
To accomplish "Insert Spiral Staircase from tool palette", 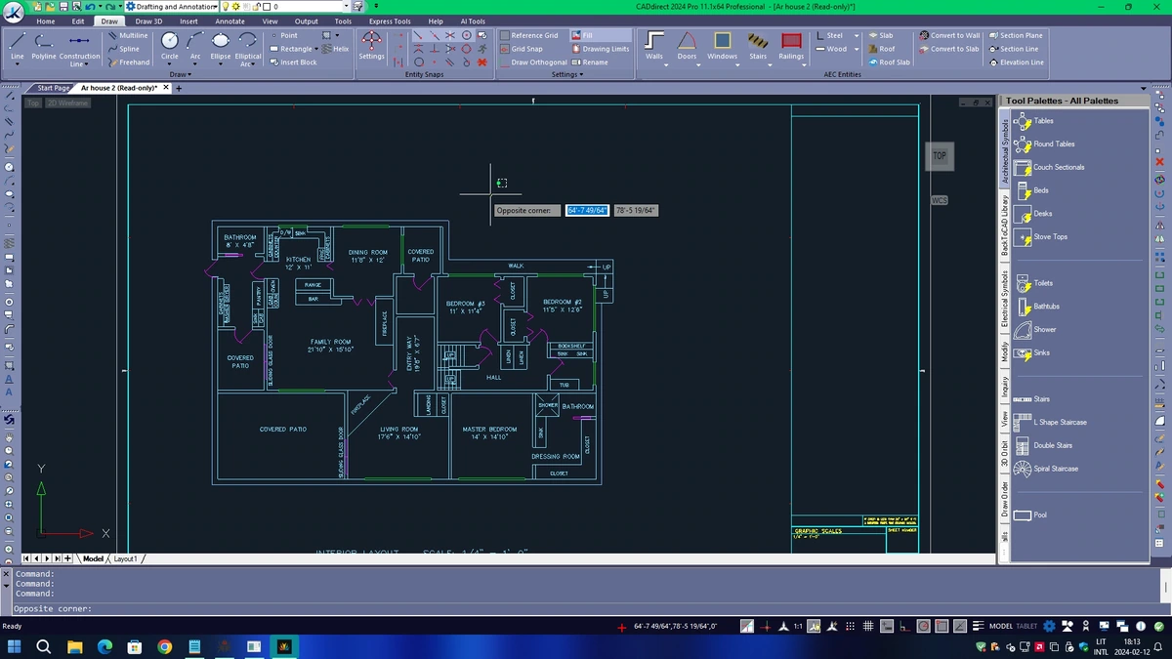I will click(1046, 469).
